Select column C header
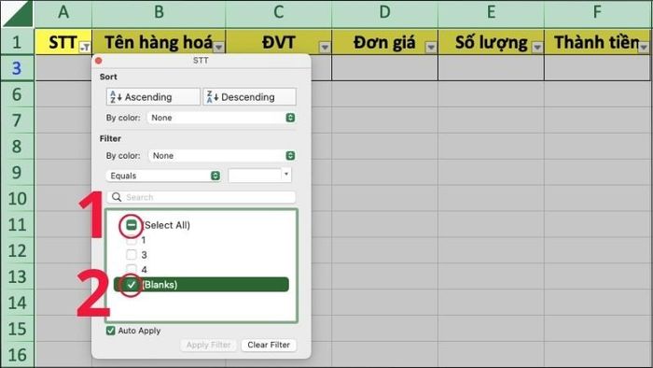The height and width of the screenshot is (368, 653). pyautogui.click(x=279, y=13)
